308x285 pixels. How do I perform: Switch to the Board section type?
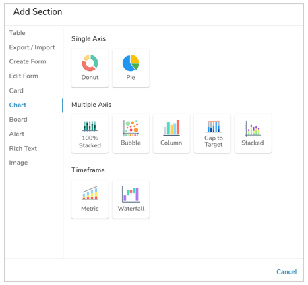[18, 120]
